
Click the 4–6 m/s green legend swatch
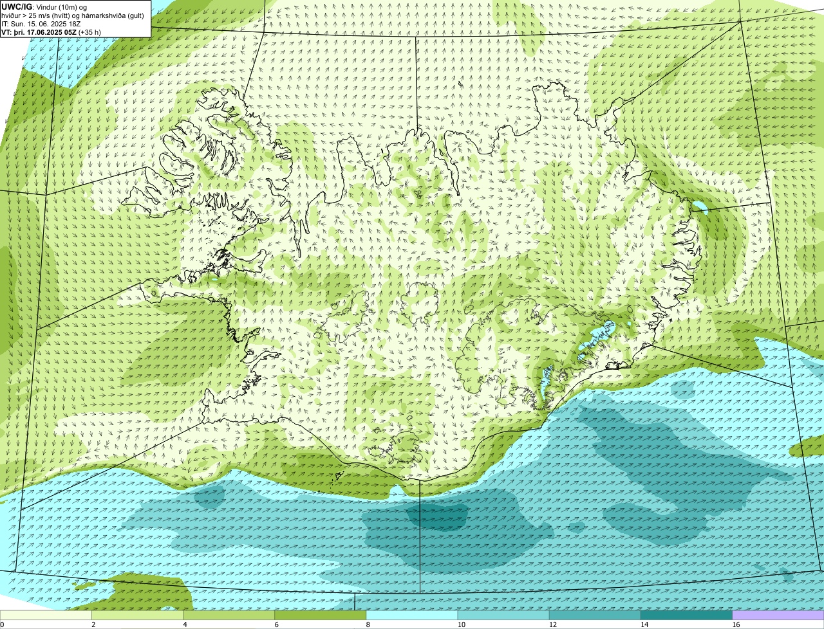[229, 615]
